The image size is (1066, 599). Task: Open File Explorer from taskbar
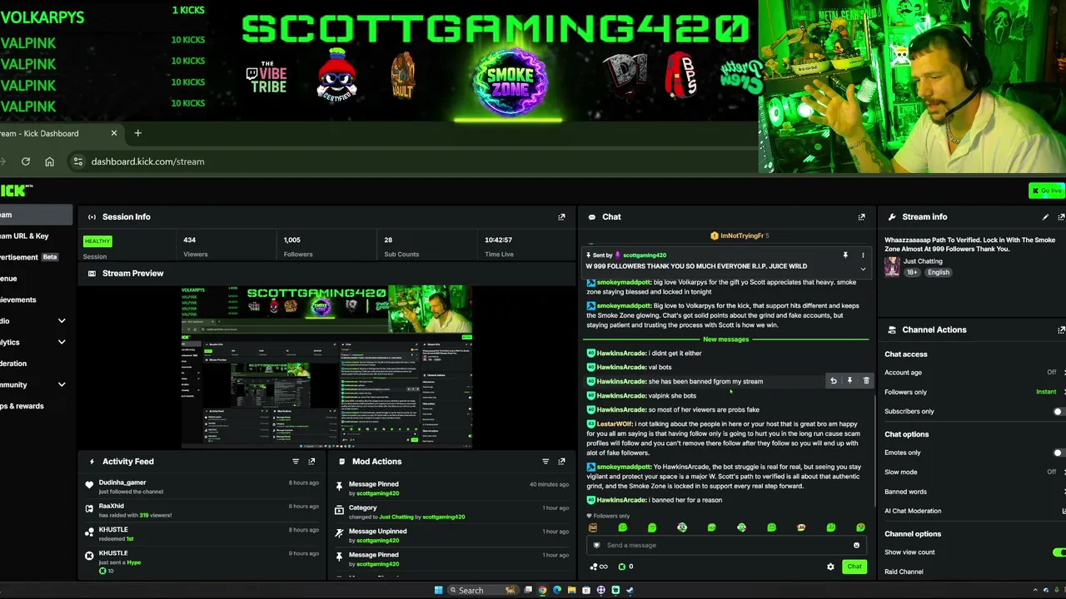pos(571,591)
